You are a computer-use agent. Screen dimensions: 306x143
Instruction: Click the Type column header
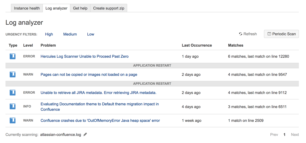(13, 45)
